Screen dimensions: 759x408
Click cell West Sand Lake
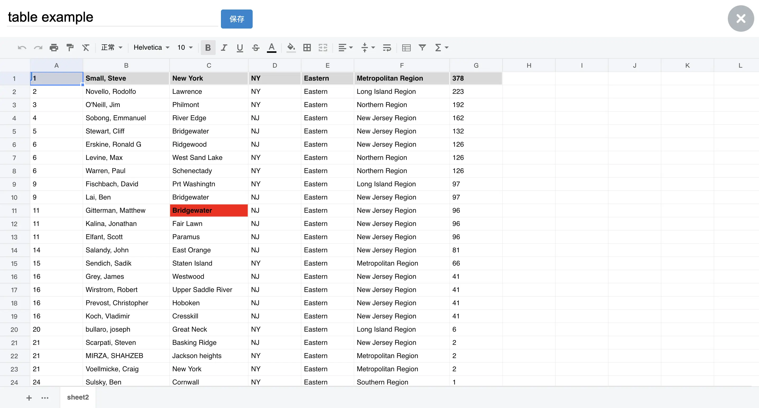209,157
